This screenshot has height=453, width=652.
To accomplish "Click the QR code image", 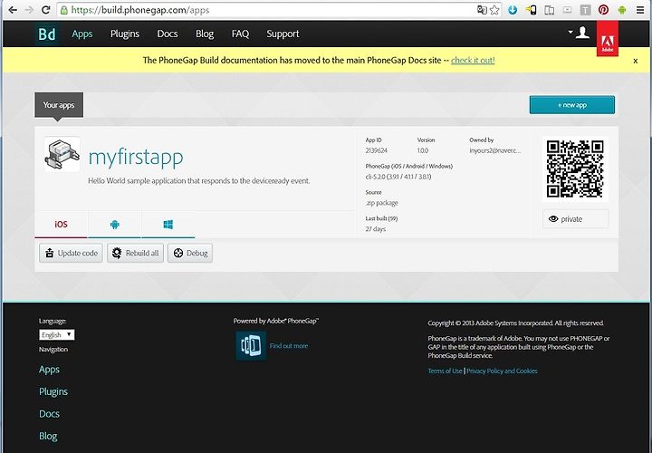I will [575, 169].
